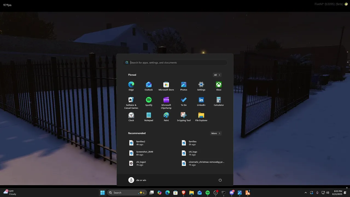Open the cinematic_christmas-removebg recommended file
Viewport: 350px width, 197px height.
point(203,163)
